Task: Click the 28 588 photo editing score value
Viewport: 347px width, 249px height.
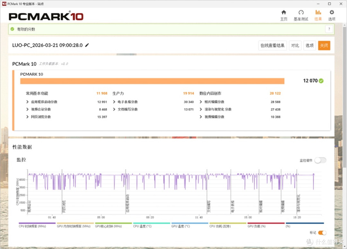Action: point(276,102)
